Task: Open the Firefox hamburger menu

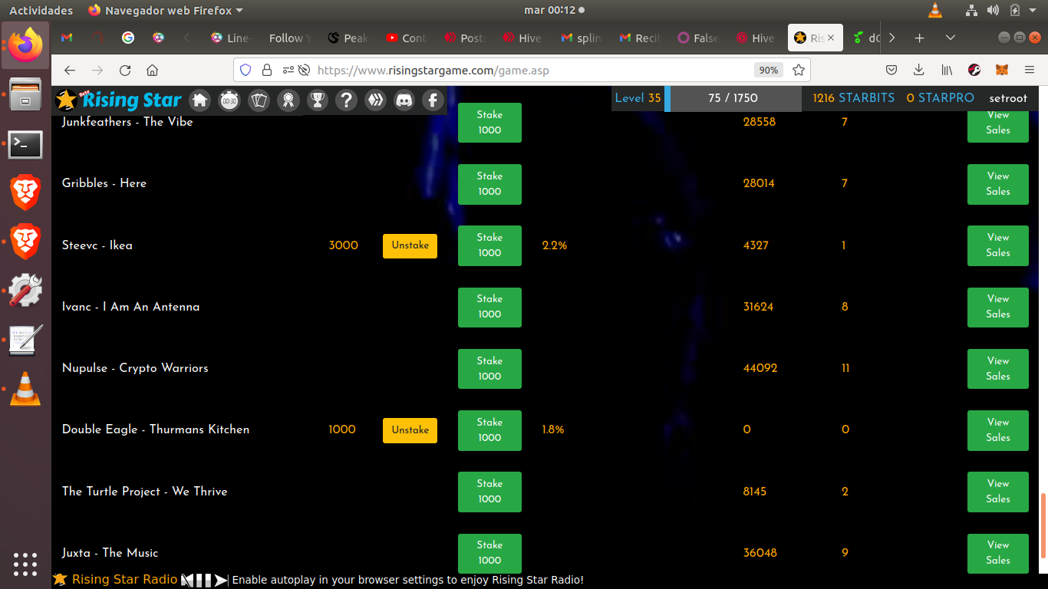Action: click(x=1030, y=70)
